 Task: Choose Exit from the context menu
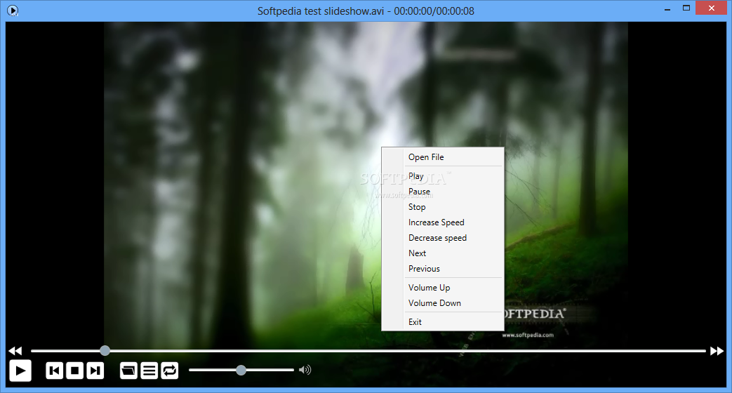click(x=443, y=322)
